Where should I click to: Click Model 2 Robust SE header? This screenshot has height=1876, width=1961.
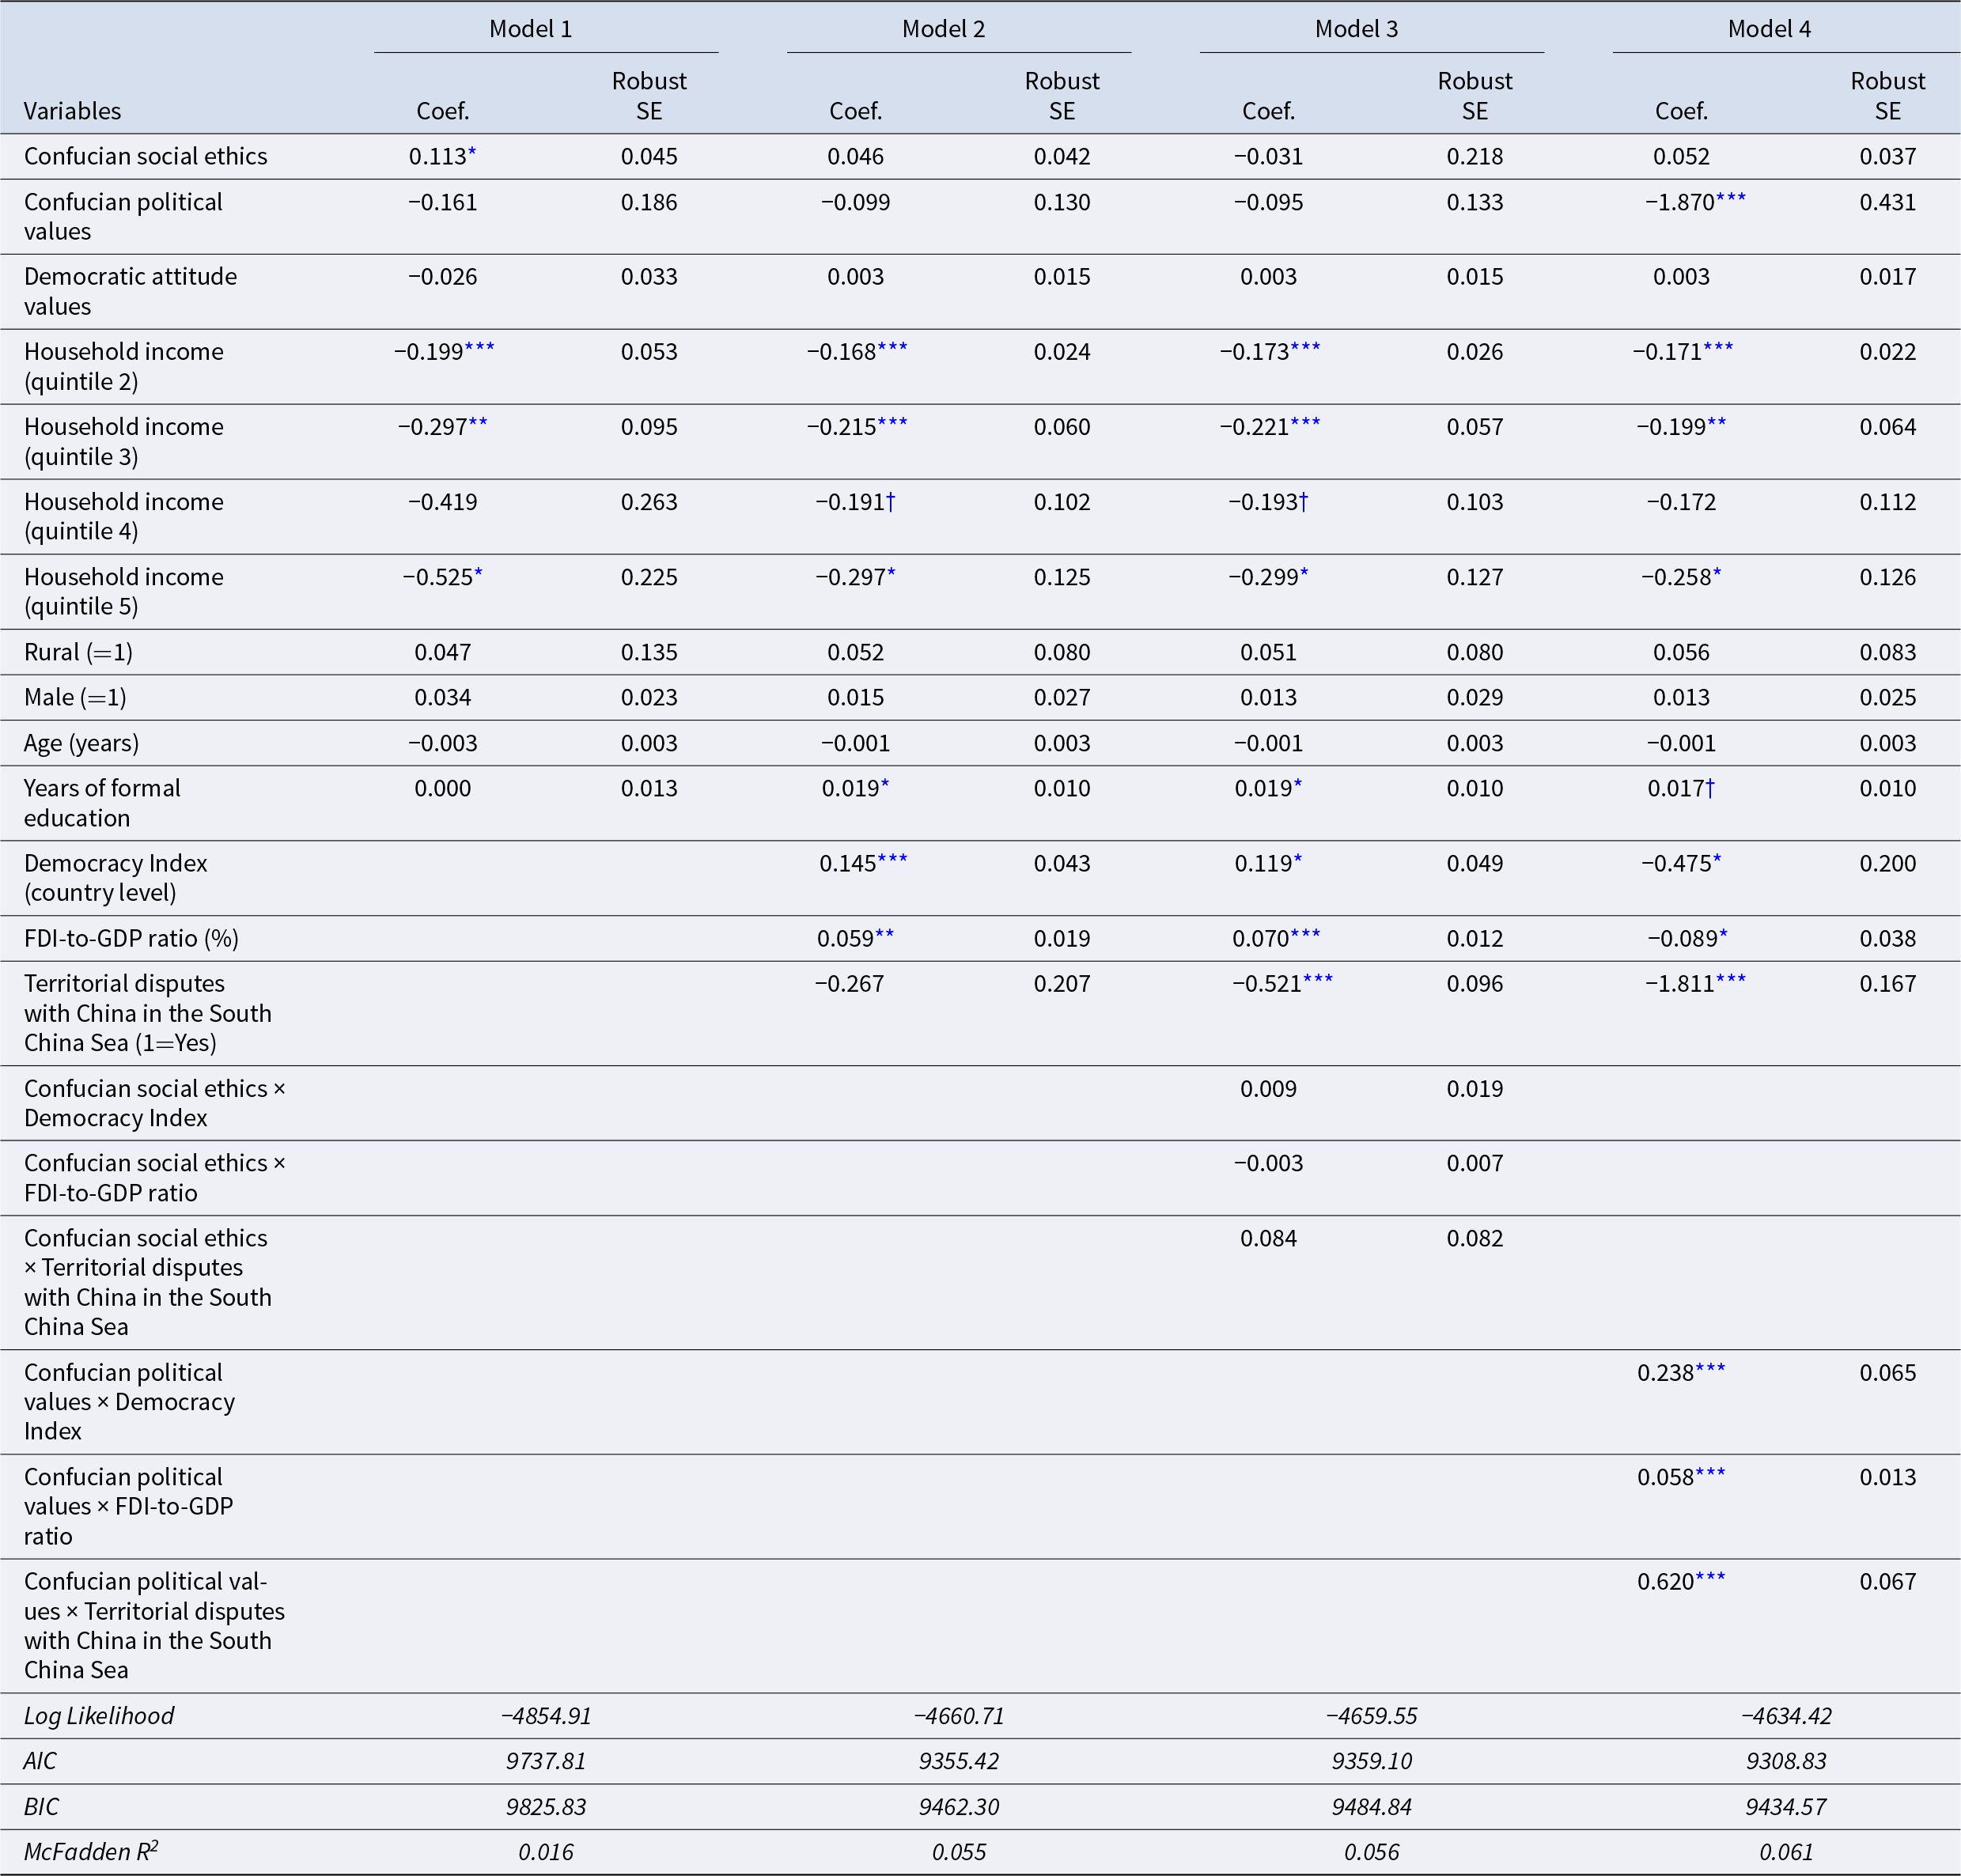coord(1062,96)
